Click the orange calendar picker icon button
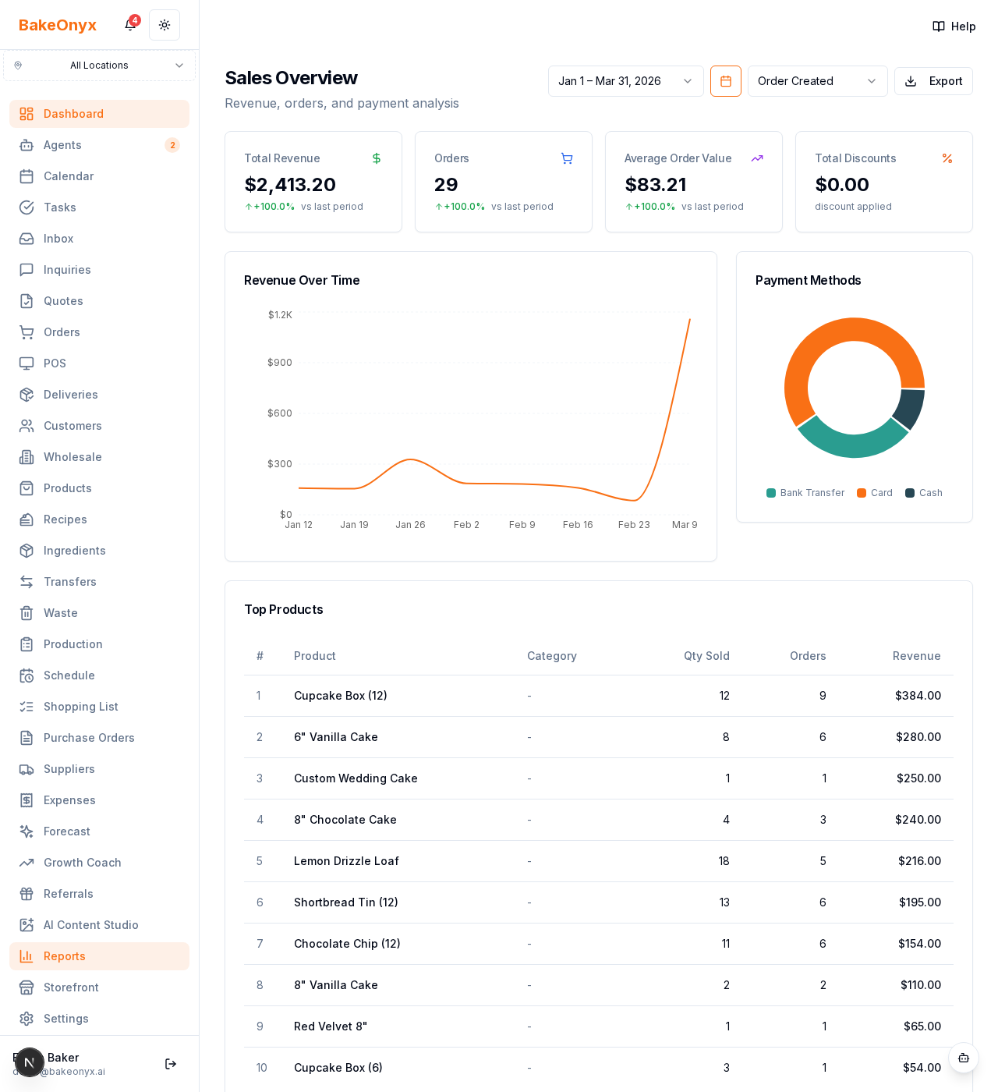This screenshot has height=1092, width=998. pos(726,81)
